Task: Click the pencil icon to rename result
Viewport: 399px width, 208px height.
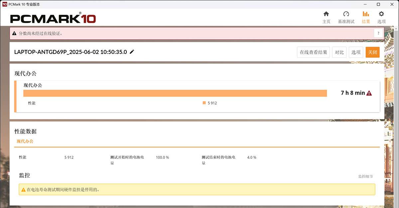Action: 132,52
